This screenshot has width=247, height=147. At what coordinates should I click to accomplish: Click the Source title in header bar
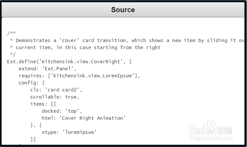[x=123, y=10]
